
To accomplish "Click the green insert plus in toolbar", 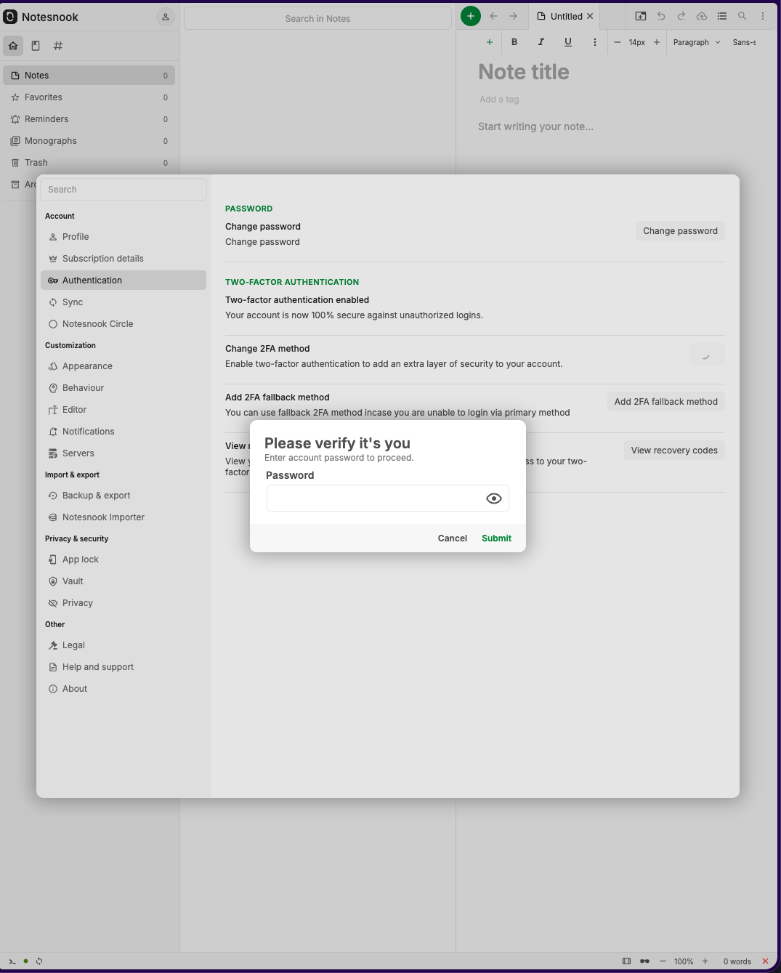I will coord(490,42).
